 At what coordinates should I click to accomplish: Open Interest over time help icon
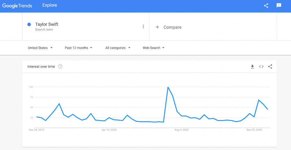point(60,67)
